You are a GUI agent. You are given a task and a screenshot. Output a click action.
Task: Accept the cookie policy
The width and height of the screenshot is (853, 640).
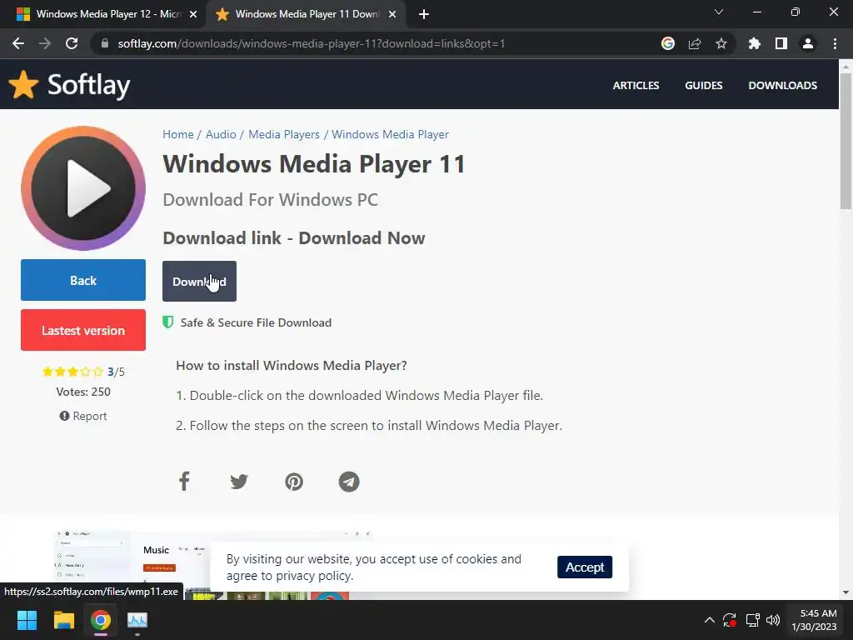585,567
